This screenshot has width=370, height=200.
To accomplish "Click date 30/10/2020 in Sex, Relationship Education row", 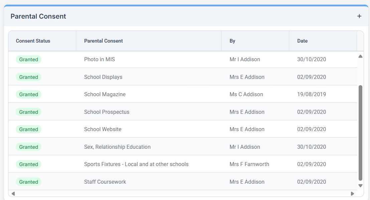I will 312,147.
